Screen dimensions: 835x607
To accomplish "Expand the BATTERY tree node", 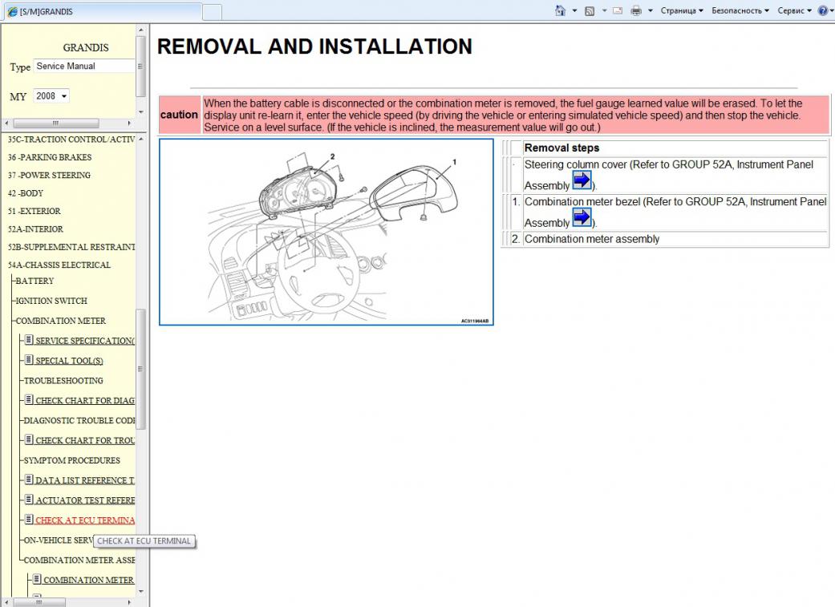I will point(34,281).
